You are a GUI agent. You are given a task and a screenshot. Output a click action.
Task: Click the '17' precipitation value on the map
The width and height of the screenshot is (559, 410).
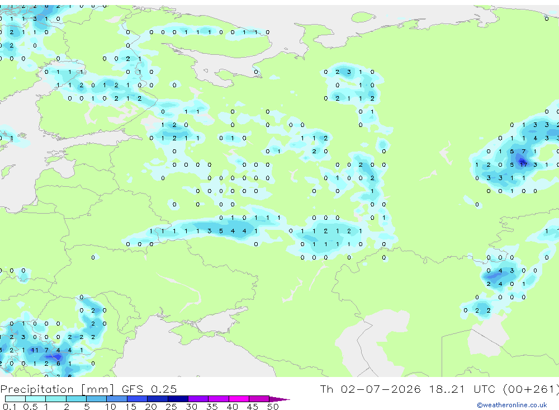pyautogui.click(x=523, y=164)
